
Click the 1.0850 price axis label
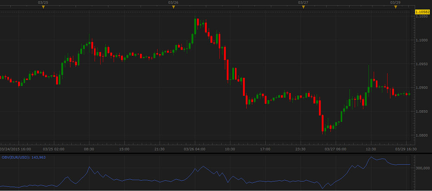(422, 111)
